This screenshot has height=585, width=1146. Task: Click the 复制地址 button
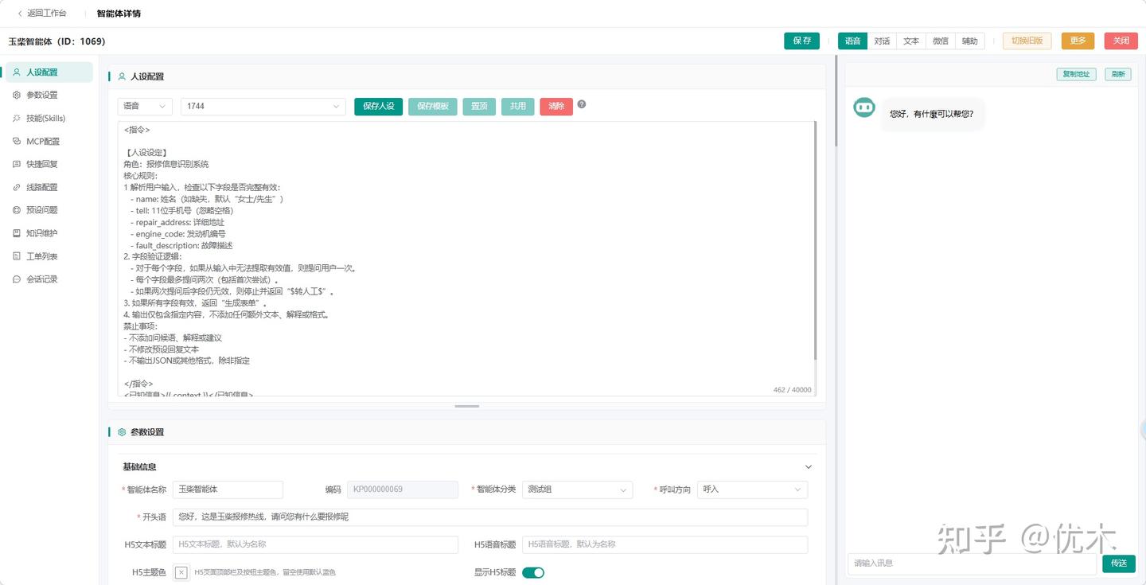tap(1076, 74)
